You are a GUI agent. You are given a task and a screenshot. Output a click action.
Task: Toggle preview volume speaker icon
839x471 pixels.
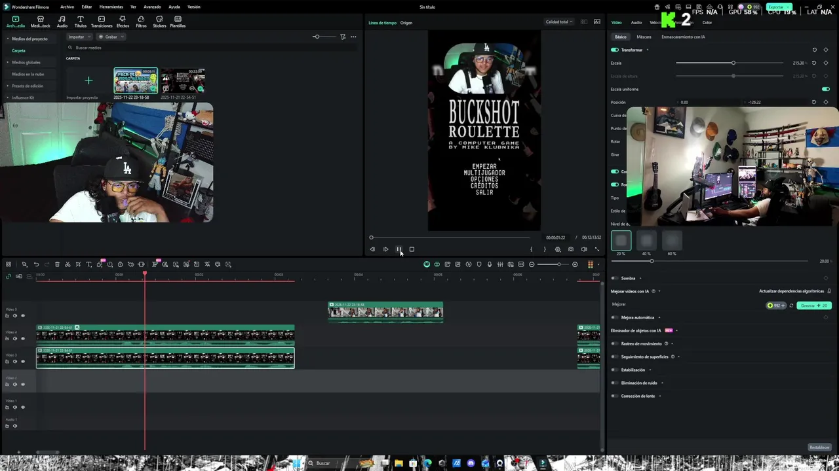tap(584, 249)
